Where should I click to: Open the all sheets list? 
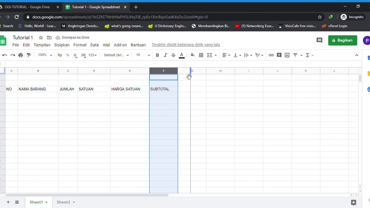(17, 202)
